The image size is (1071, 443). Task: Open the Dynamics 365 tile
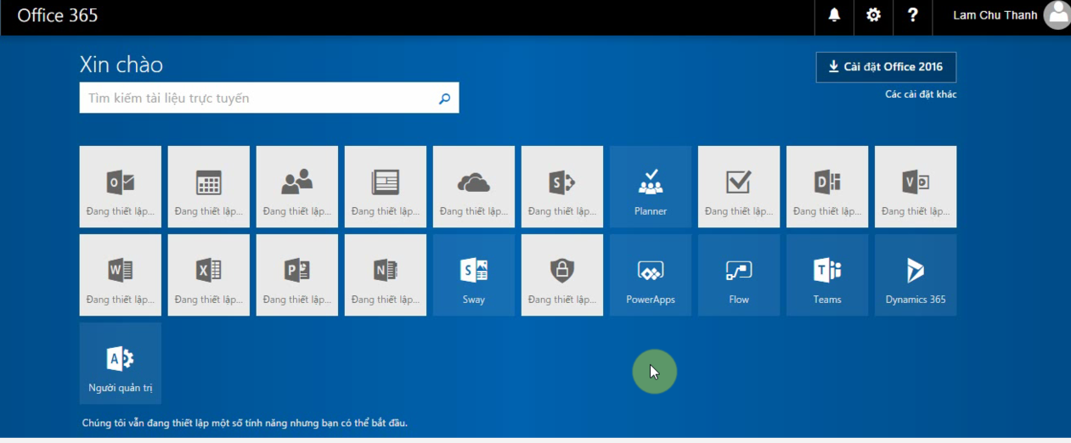tap(915, 275)
